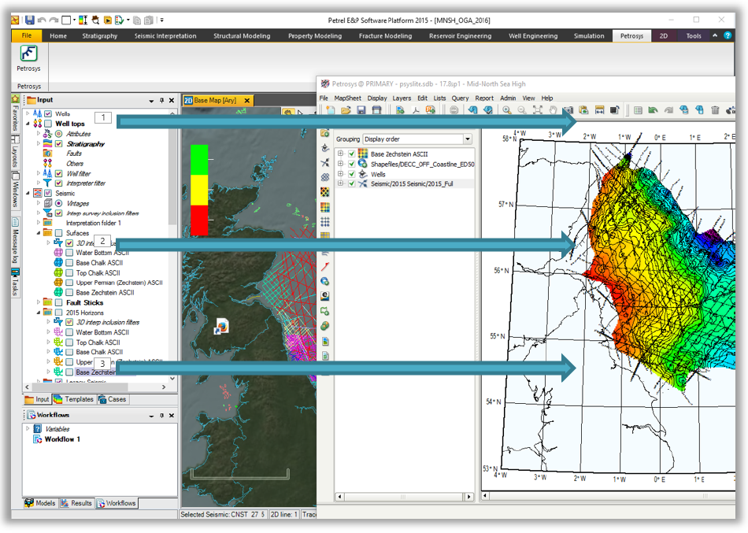Switch to the Structural Modeling ribbon tab
The width and height of the screenshot is (748, 533).
coord(242,35)
